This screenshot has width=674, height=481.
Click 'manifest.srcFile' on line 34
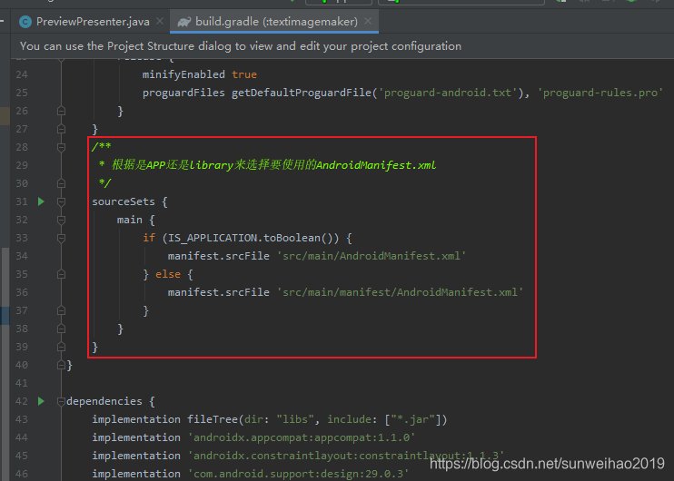(x=218, y=256)
